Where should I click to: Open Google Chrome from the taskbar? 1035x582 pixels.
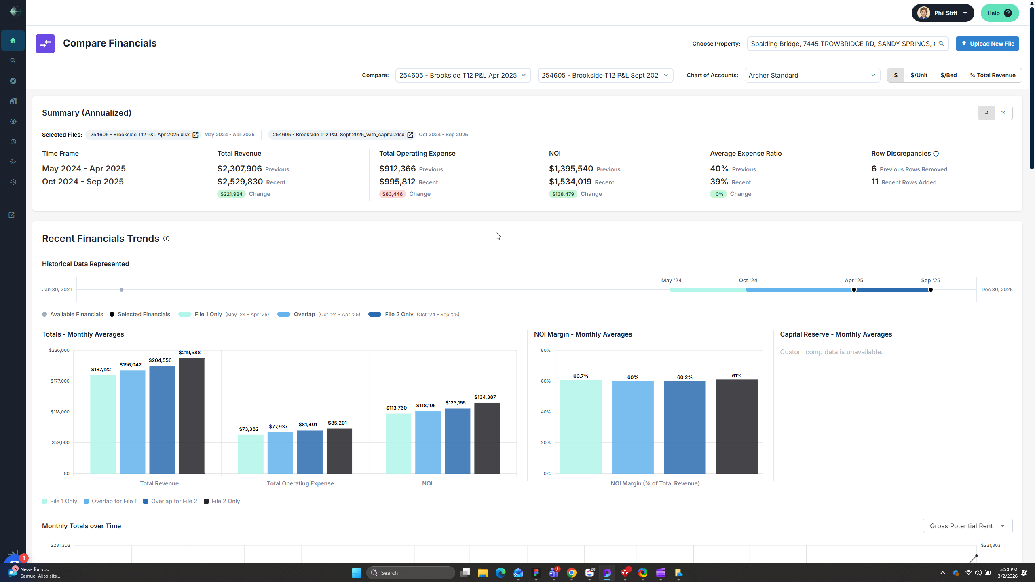572,573
